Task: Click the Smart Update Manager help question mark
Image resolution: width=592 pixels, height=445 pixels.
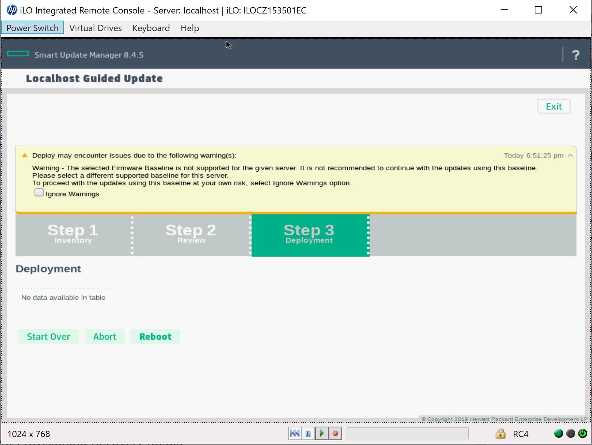Action: [x=576, y=55]
